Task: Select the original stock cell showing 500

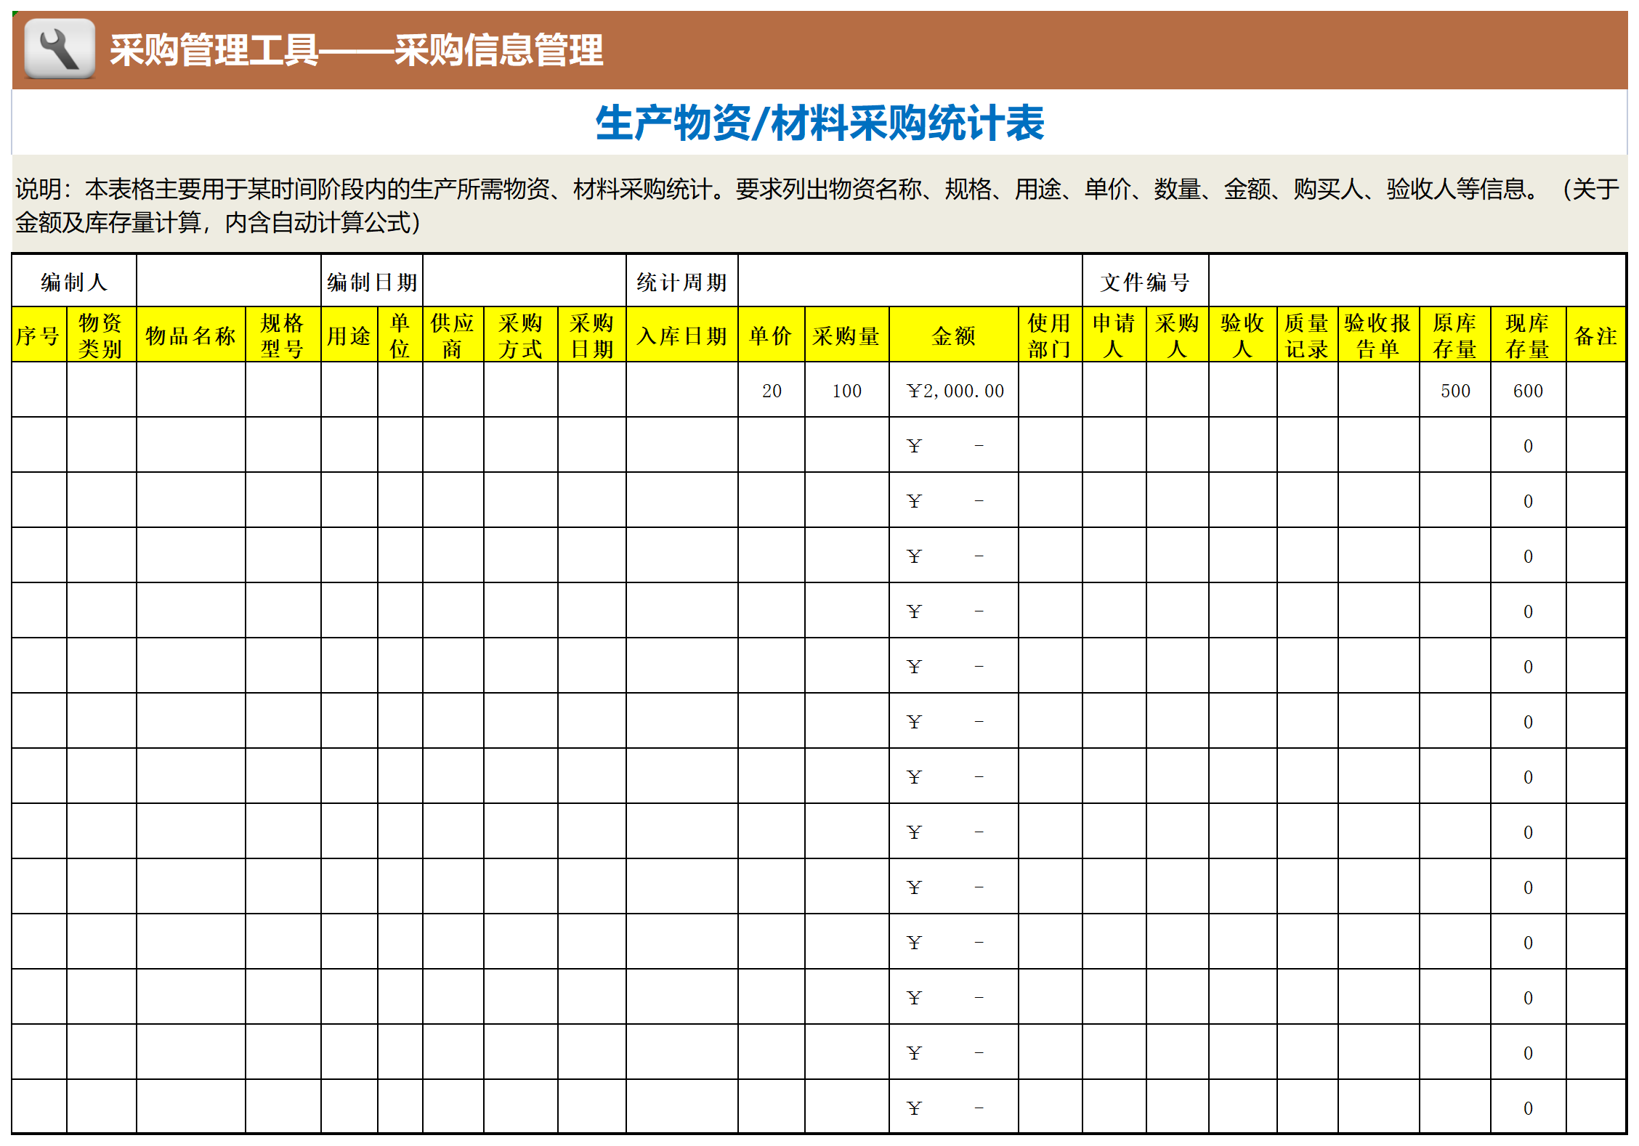Action: (x=1455, y=390)
